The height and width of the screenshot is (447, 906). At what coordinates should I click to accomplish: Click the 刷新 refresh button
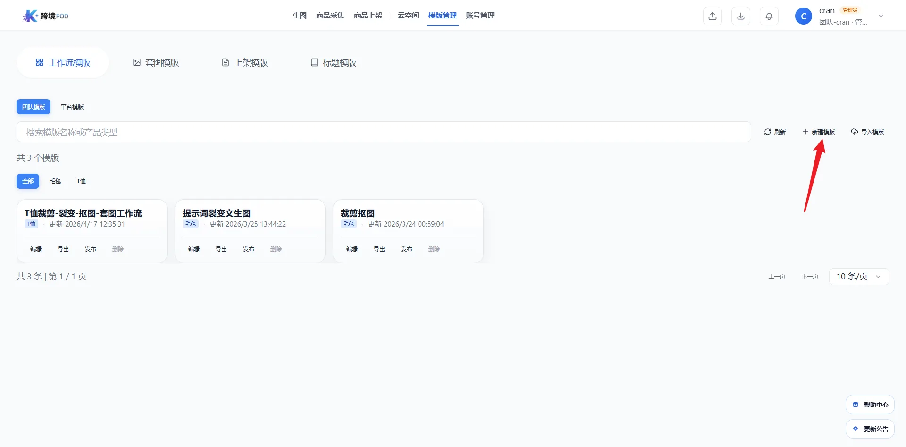click(x=775, y=132)
